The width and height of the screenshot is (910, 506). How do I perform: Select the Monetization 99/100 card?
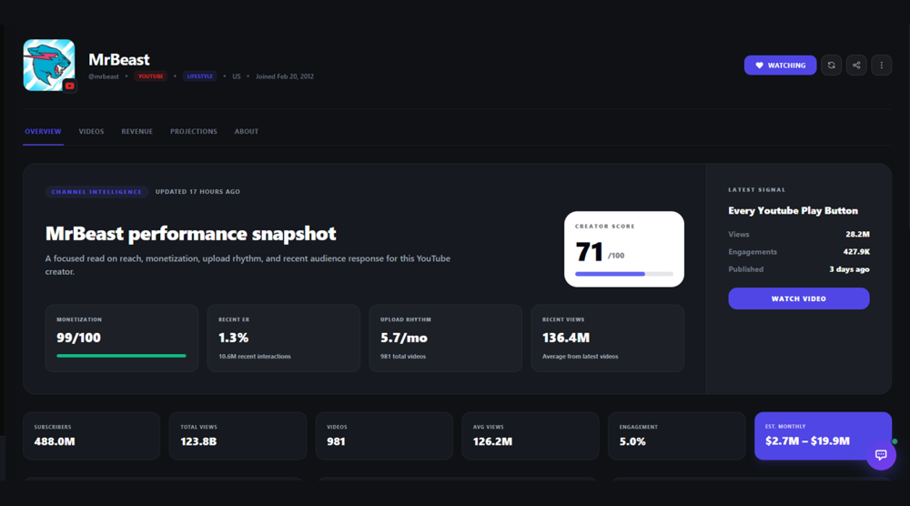(122, 339)
